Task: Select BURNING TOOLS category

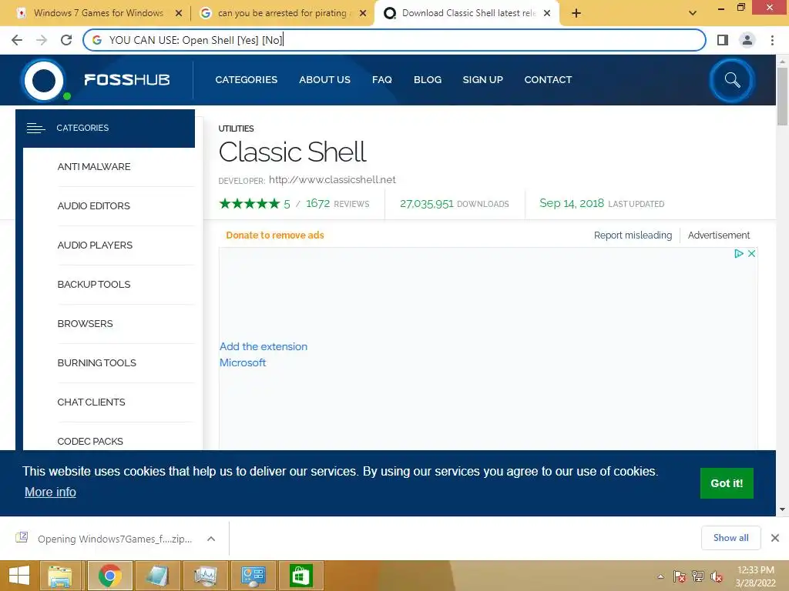Action: click(96, 362)
